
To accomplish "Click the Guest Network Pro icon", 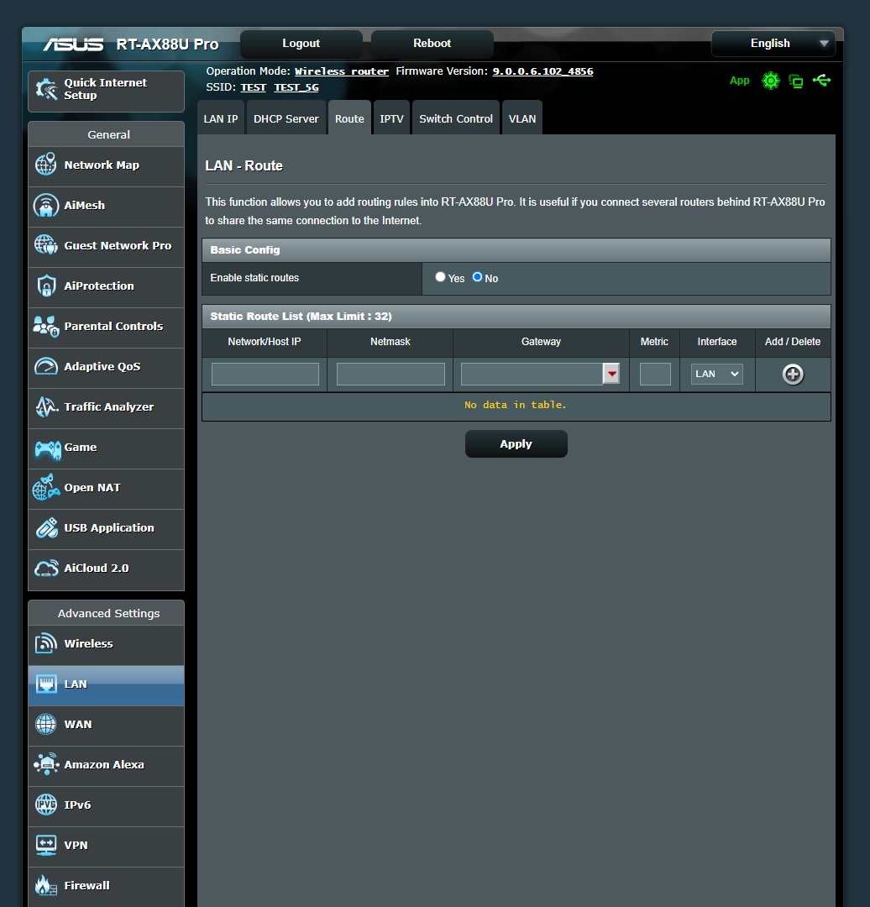I will (45, 245).
